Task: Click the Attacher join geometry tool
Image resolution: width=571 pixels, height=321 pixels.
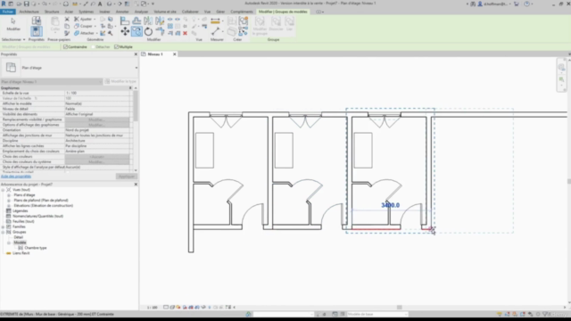Action: 86,33
